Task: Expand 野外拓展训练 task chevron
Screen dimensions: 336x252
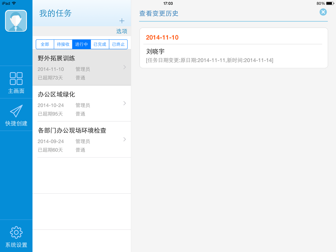Action: pyautogui.click(x=125, y=67)
